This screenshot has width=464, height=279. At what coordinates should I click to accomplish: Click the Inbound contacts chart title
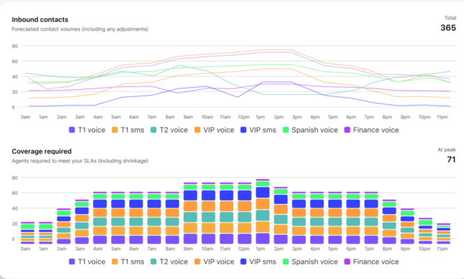40,19
